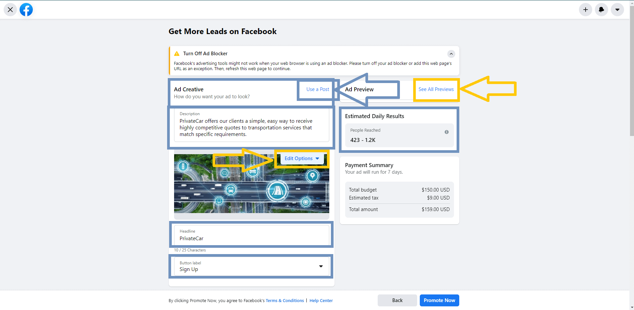The height and width of the screenshot is (310, 634).
Task: Click the Facebook logo icon
Action: tap(26, 10)
